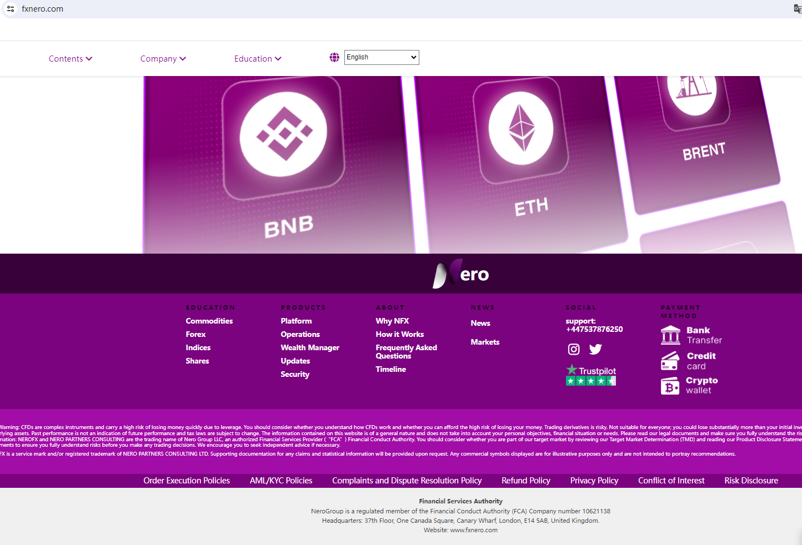The width and height of the screenshot is (802, 545).
Task: Click the Bank Transfer building icon
Action: click(x=670, y=335)
